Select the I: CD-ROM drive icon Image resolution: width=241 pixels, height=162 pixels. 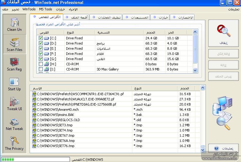pyautogui.click(x=46, y=69)
